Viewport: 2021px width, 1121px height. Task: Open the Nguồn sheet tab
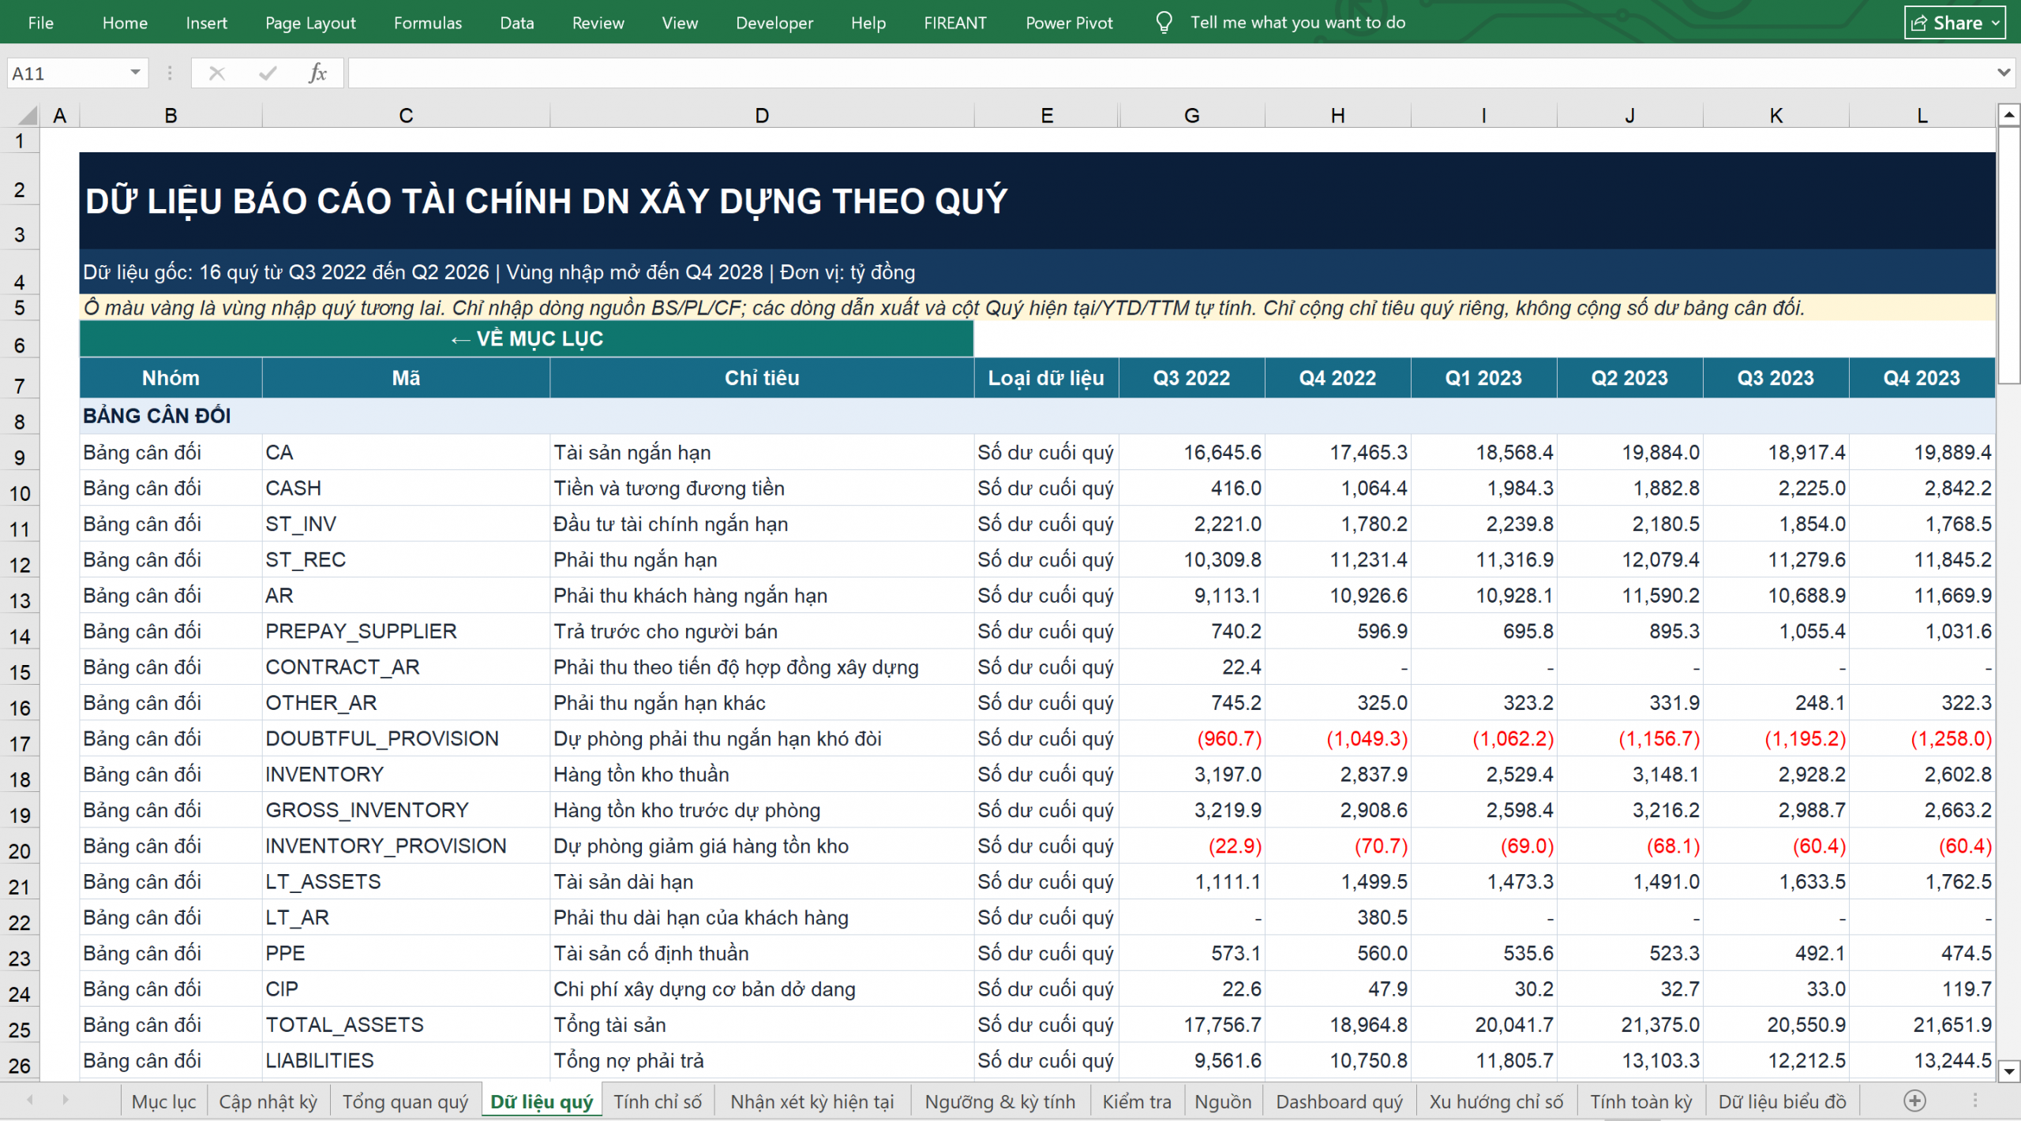(1223, 1101)
